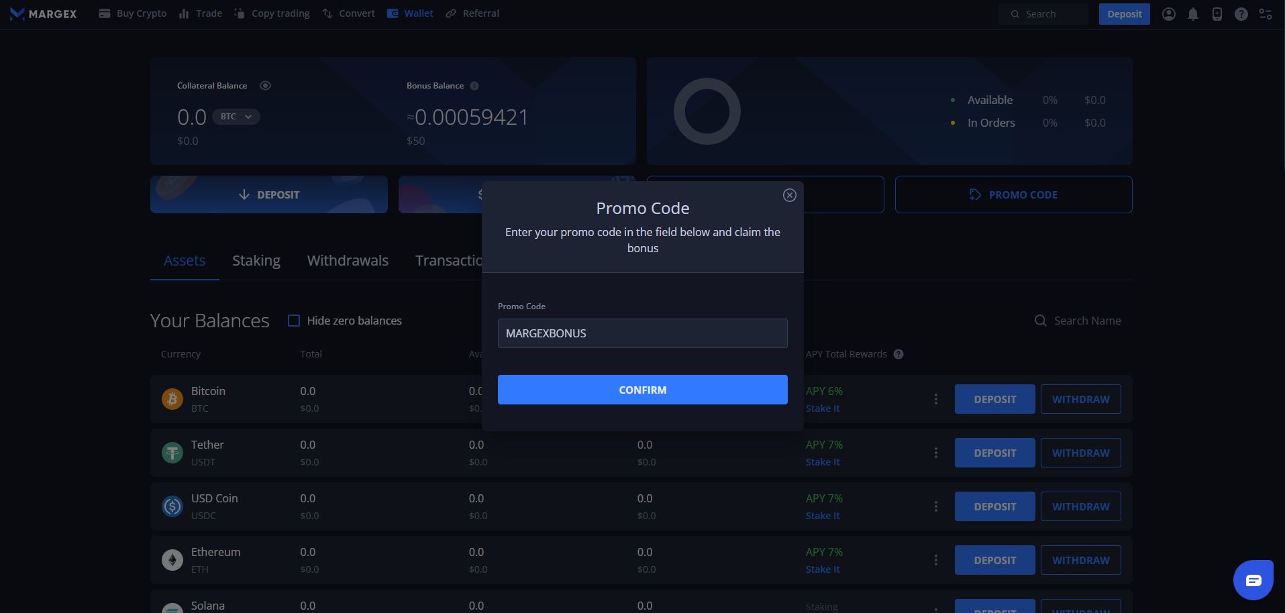Screen dimensions: 1285x613
Task: Click the notifications bell icon
Action: click(x=1192, y=14)
